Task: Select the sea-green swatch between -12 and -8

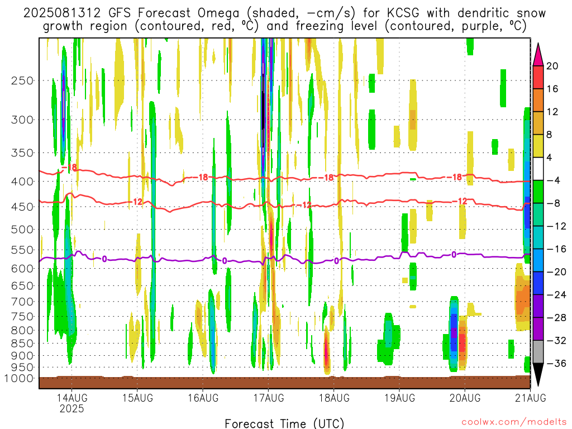Action: tap(538, 214)
